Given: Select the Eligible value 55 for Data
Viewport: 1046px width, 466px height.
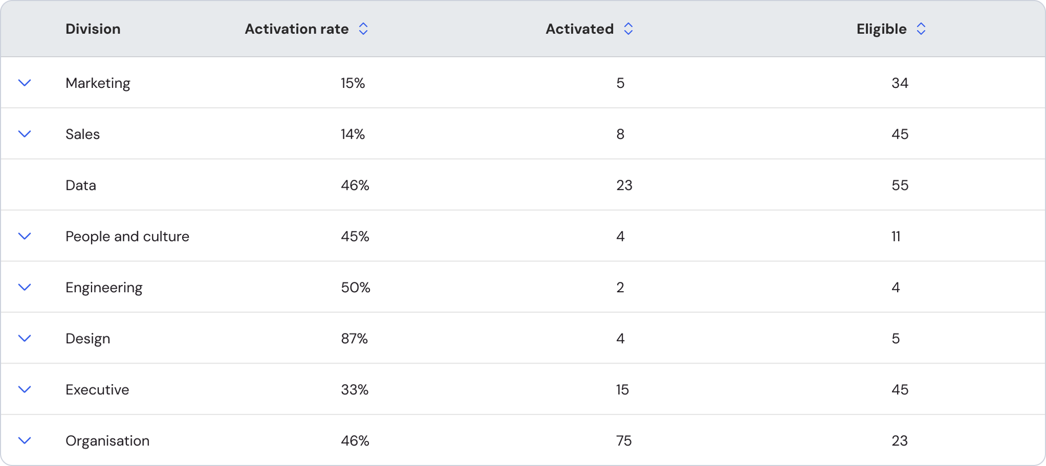Looking at the screenshot, I should click(900, 185).
